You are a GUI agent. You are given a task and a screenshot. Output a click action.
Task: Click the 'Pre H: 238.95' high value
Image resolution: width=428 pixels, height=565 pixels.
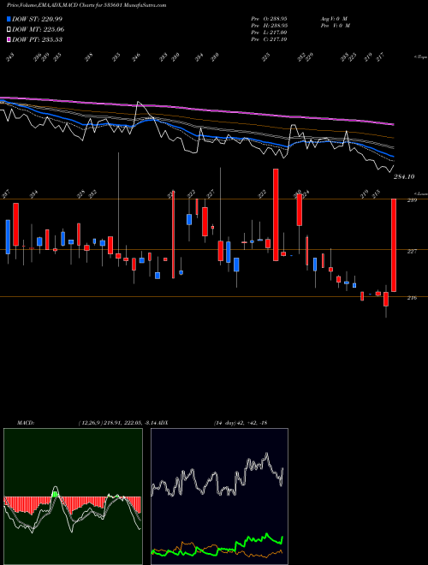pyautogui.click(x=269, y=26)
